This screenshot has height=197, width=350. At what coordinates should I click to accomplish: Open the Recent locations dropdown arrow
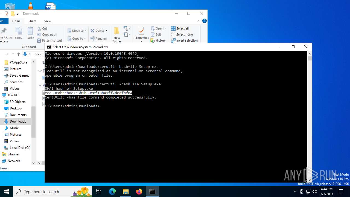click(x=13, y=54)
